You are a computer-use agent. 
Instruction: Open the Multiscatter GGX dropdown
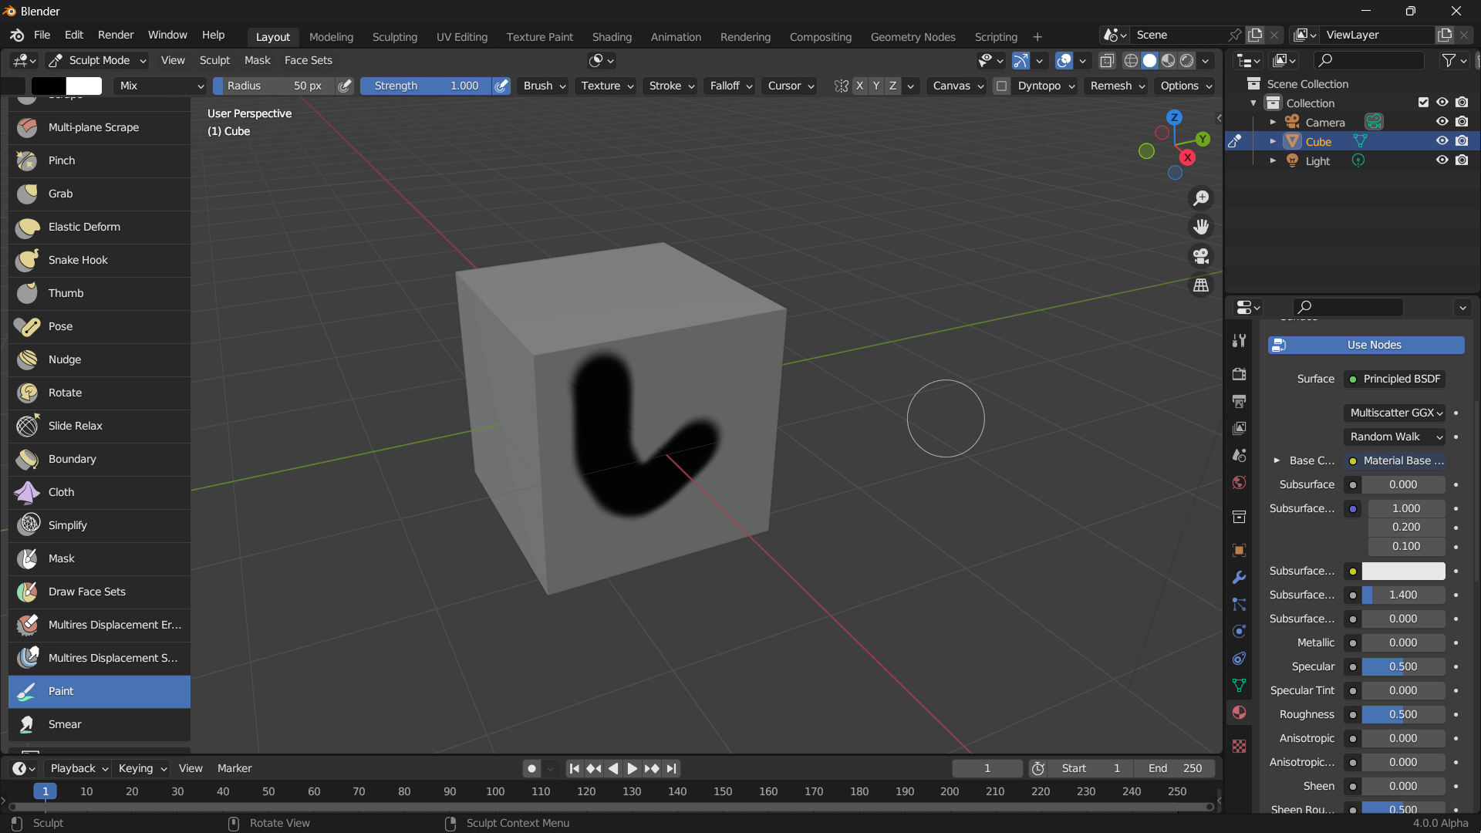1395,413
